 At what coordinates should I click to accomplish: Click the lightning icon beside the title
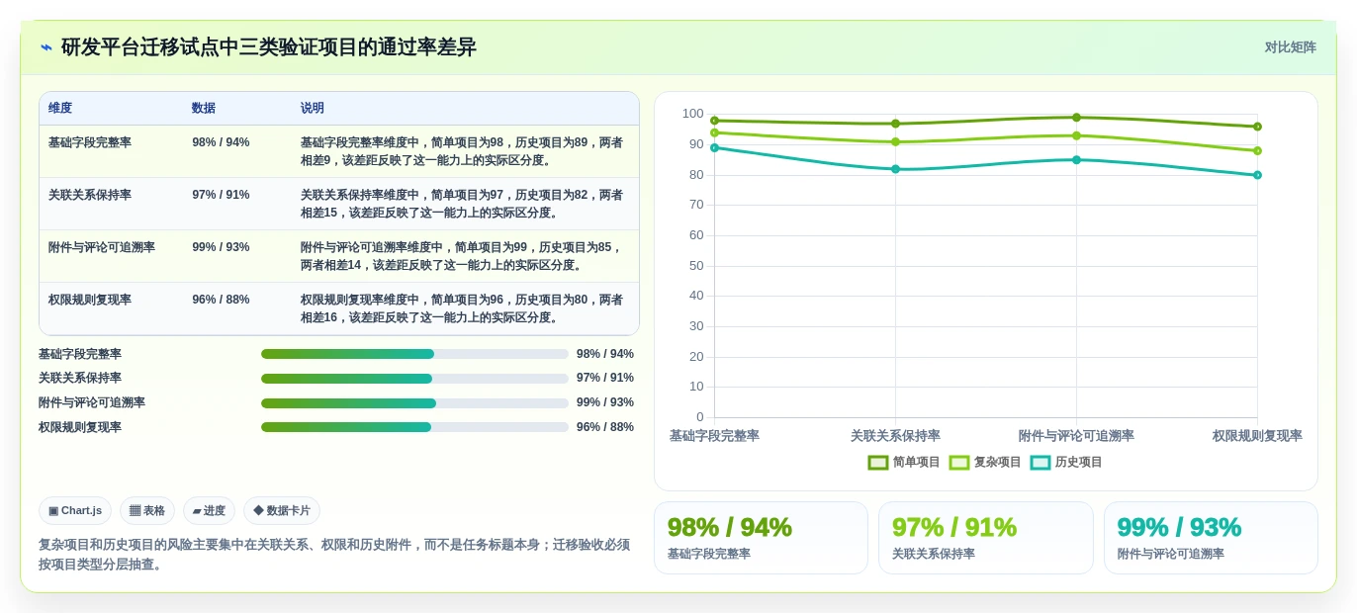point(46,47)
